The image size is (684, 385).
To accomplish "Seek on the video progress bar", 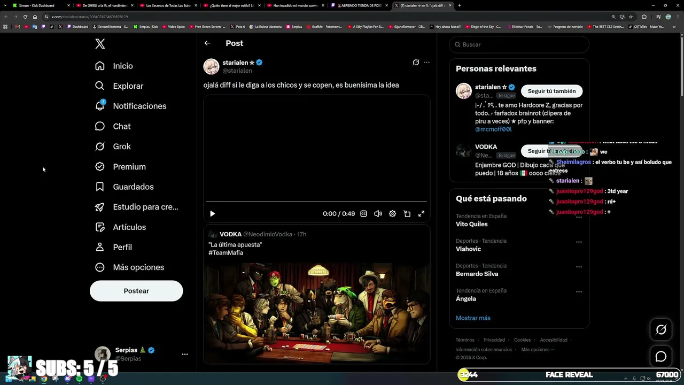I will pos(316,202).
